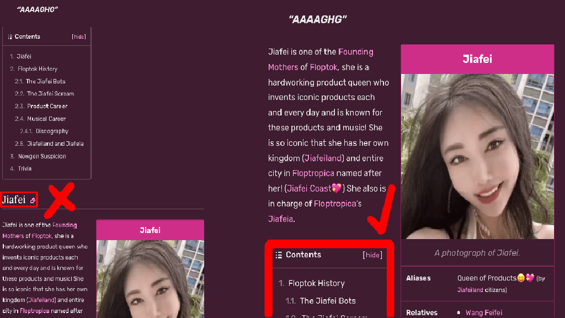Image resolution: width=565 pixels, height=318 pixels.
Task: Open the Wang Feifei relative link
Action: click(x=484, y=312)
